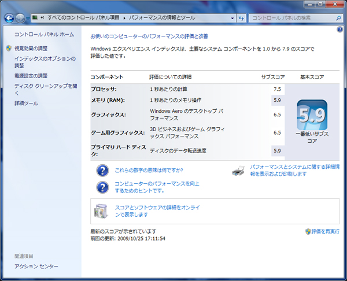Click the « breadcrumb overflow chevron
This screenshot has width=347, height=281.
[x=42, y=18]
